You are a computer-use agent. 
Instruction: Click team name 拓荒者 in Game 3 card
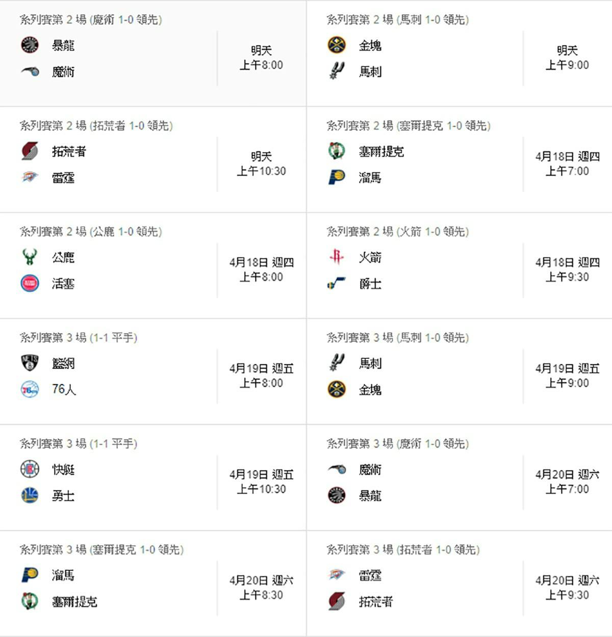376,602
